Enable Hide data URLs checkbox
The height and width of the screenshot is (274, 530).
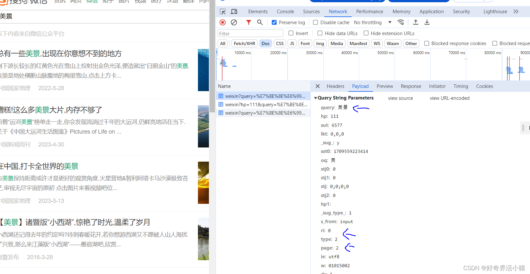coord(320,33)
